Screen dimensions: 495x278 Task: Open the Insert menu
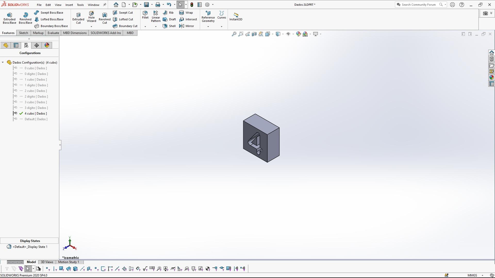(69, 5)
